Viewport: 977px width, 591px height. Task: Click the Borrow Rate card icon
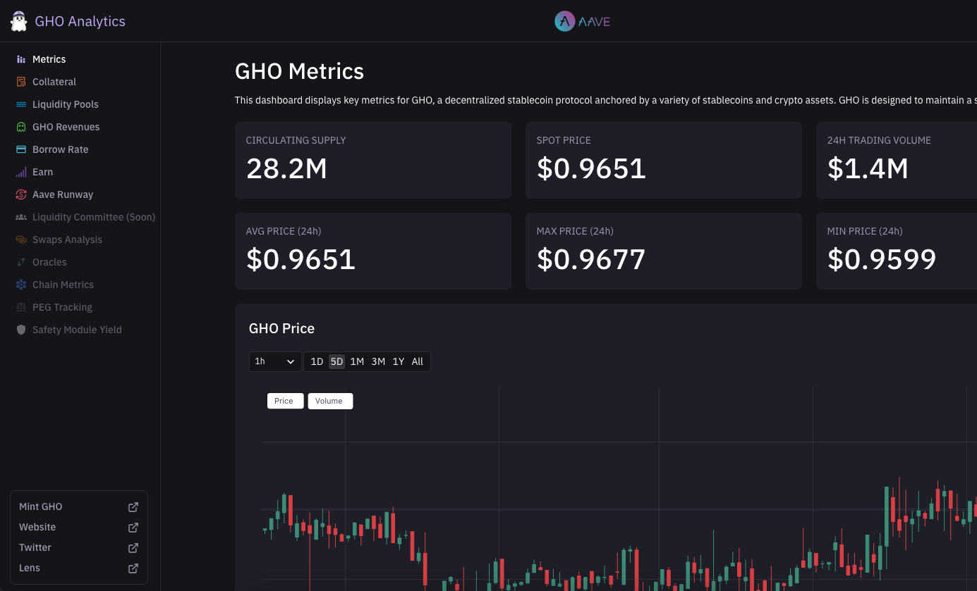21,150
